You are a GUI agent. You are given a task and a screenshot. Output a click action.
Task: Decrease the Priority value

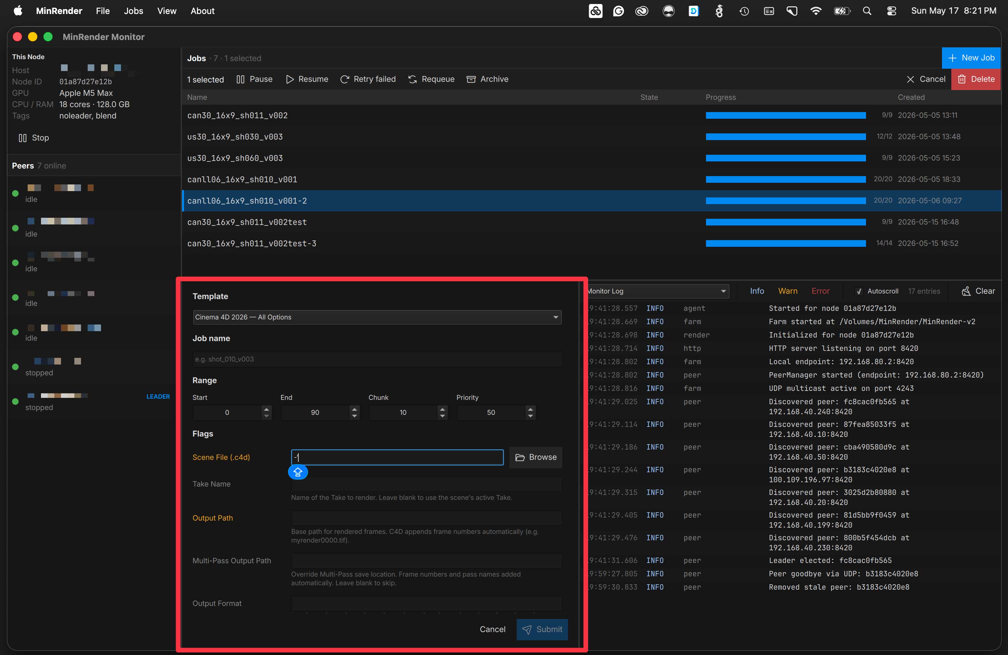(531, 416)
